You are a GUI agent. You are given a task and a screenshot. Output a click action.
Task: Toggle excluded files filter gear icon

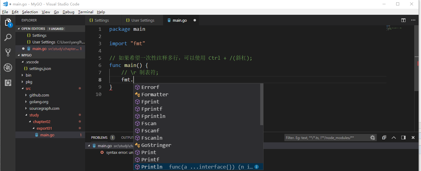(373, 138)
